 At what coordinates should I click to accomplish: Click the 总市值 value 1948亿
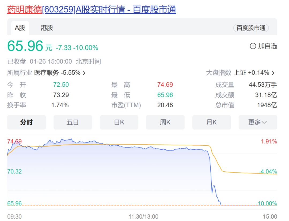click(267, 105)
